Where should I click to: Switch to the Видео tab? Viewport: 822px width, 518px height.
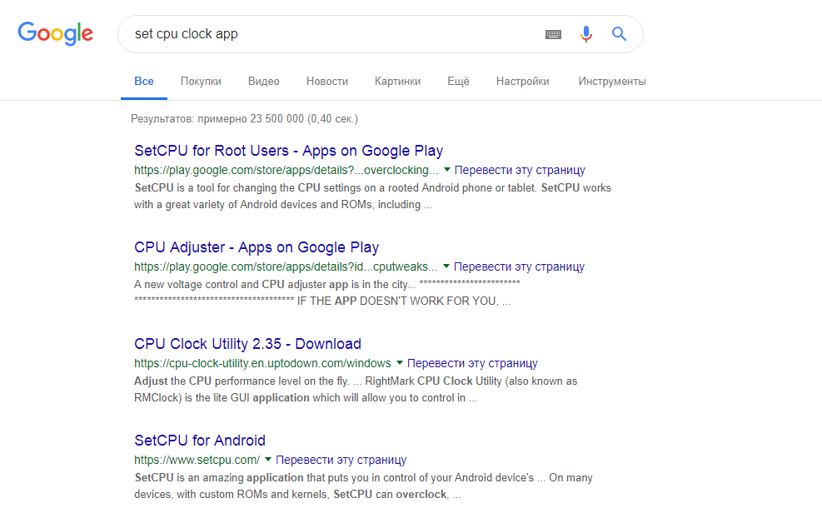coord(264,82)
